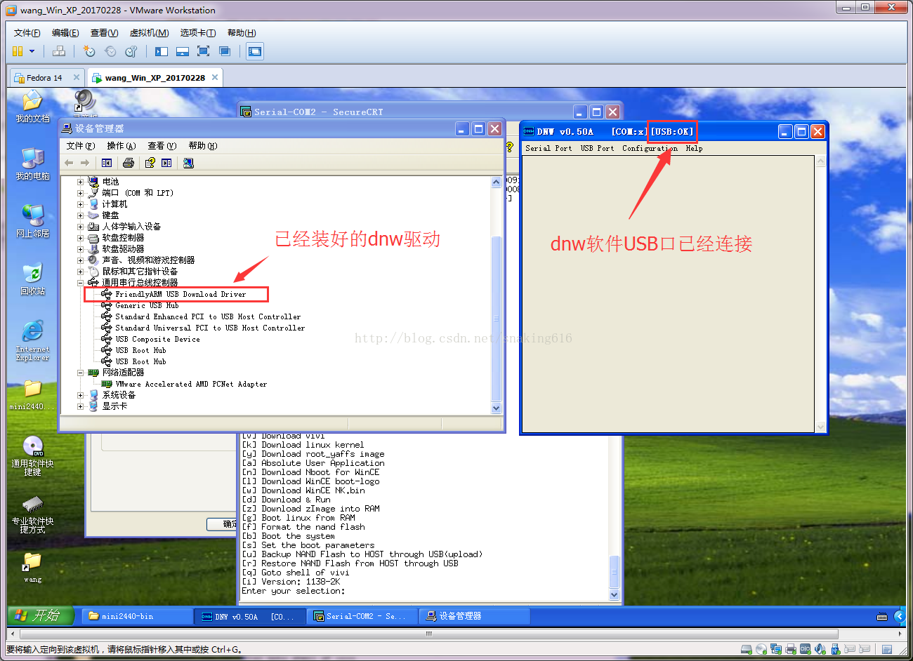Switch to 设备管理器 taskbar button
This screenshot has height=661, width=913.
point(475,616)
